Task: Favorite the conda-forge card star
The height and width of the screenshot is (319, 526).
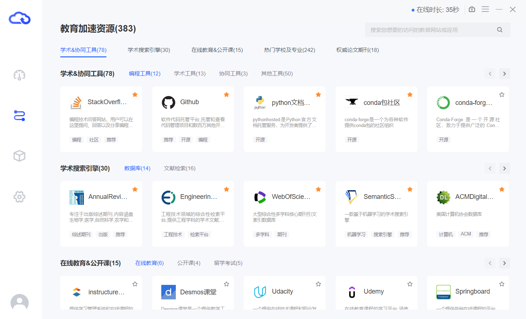Action: (502, 95)
